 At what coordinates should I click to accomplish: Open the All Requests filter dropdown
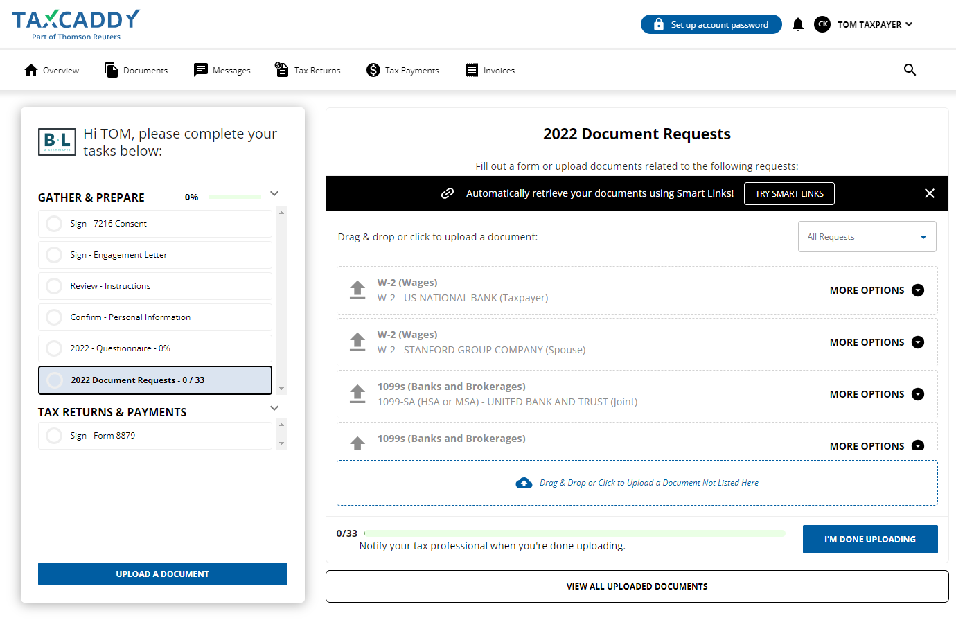pos(867,237)
